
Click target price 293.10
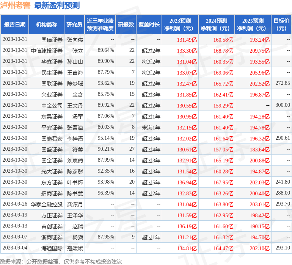coord(283,248)
